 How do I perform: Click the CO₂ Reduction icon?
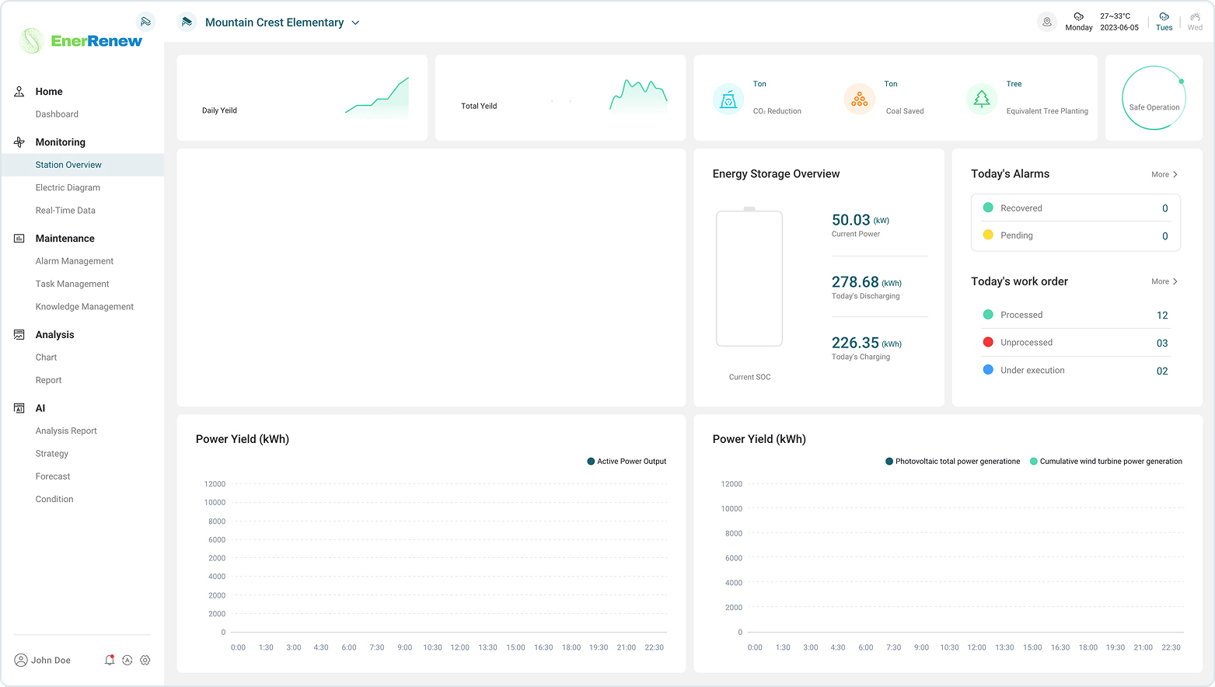[728, 99]
